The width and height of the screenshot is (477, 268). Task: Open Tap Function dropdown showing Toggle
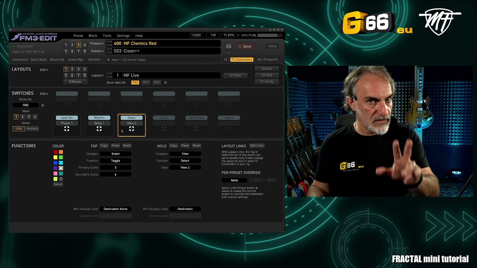[x=116, y=161]
